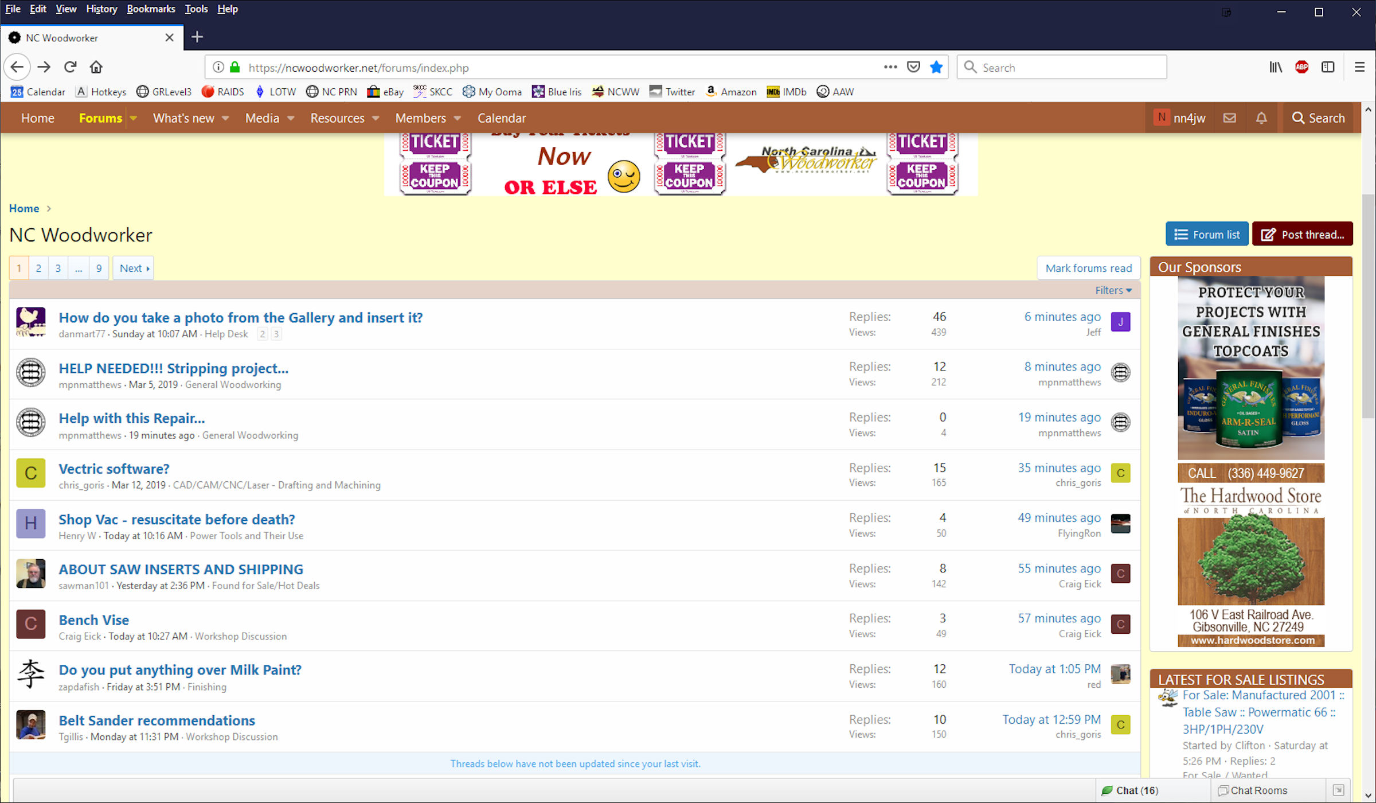Open the browser home page
Screen dimensions: 1376x803
click(x=96, y=67)
